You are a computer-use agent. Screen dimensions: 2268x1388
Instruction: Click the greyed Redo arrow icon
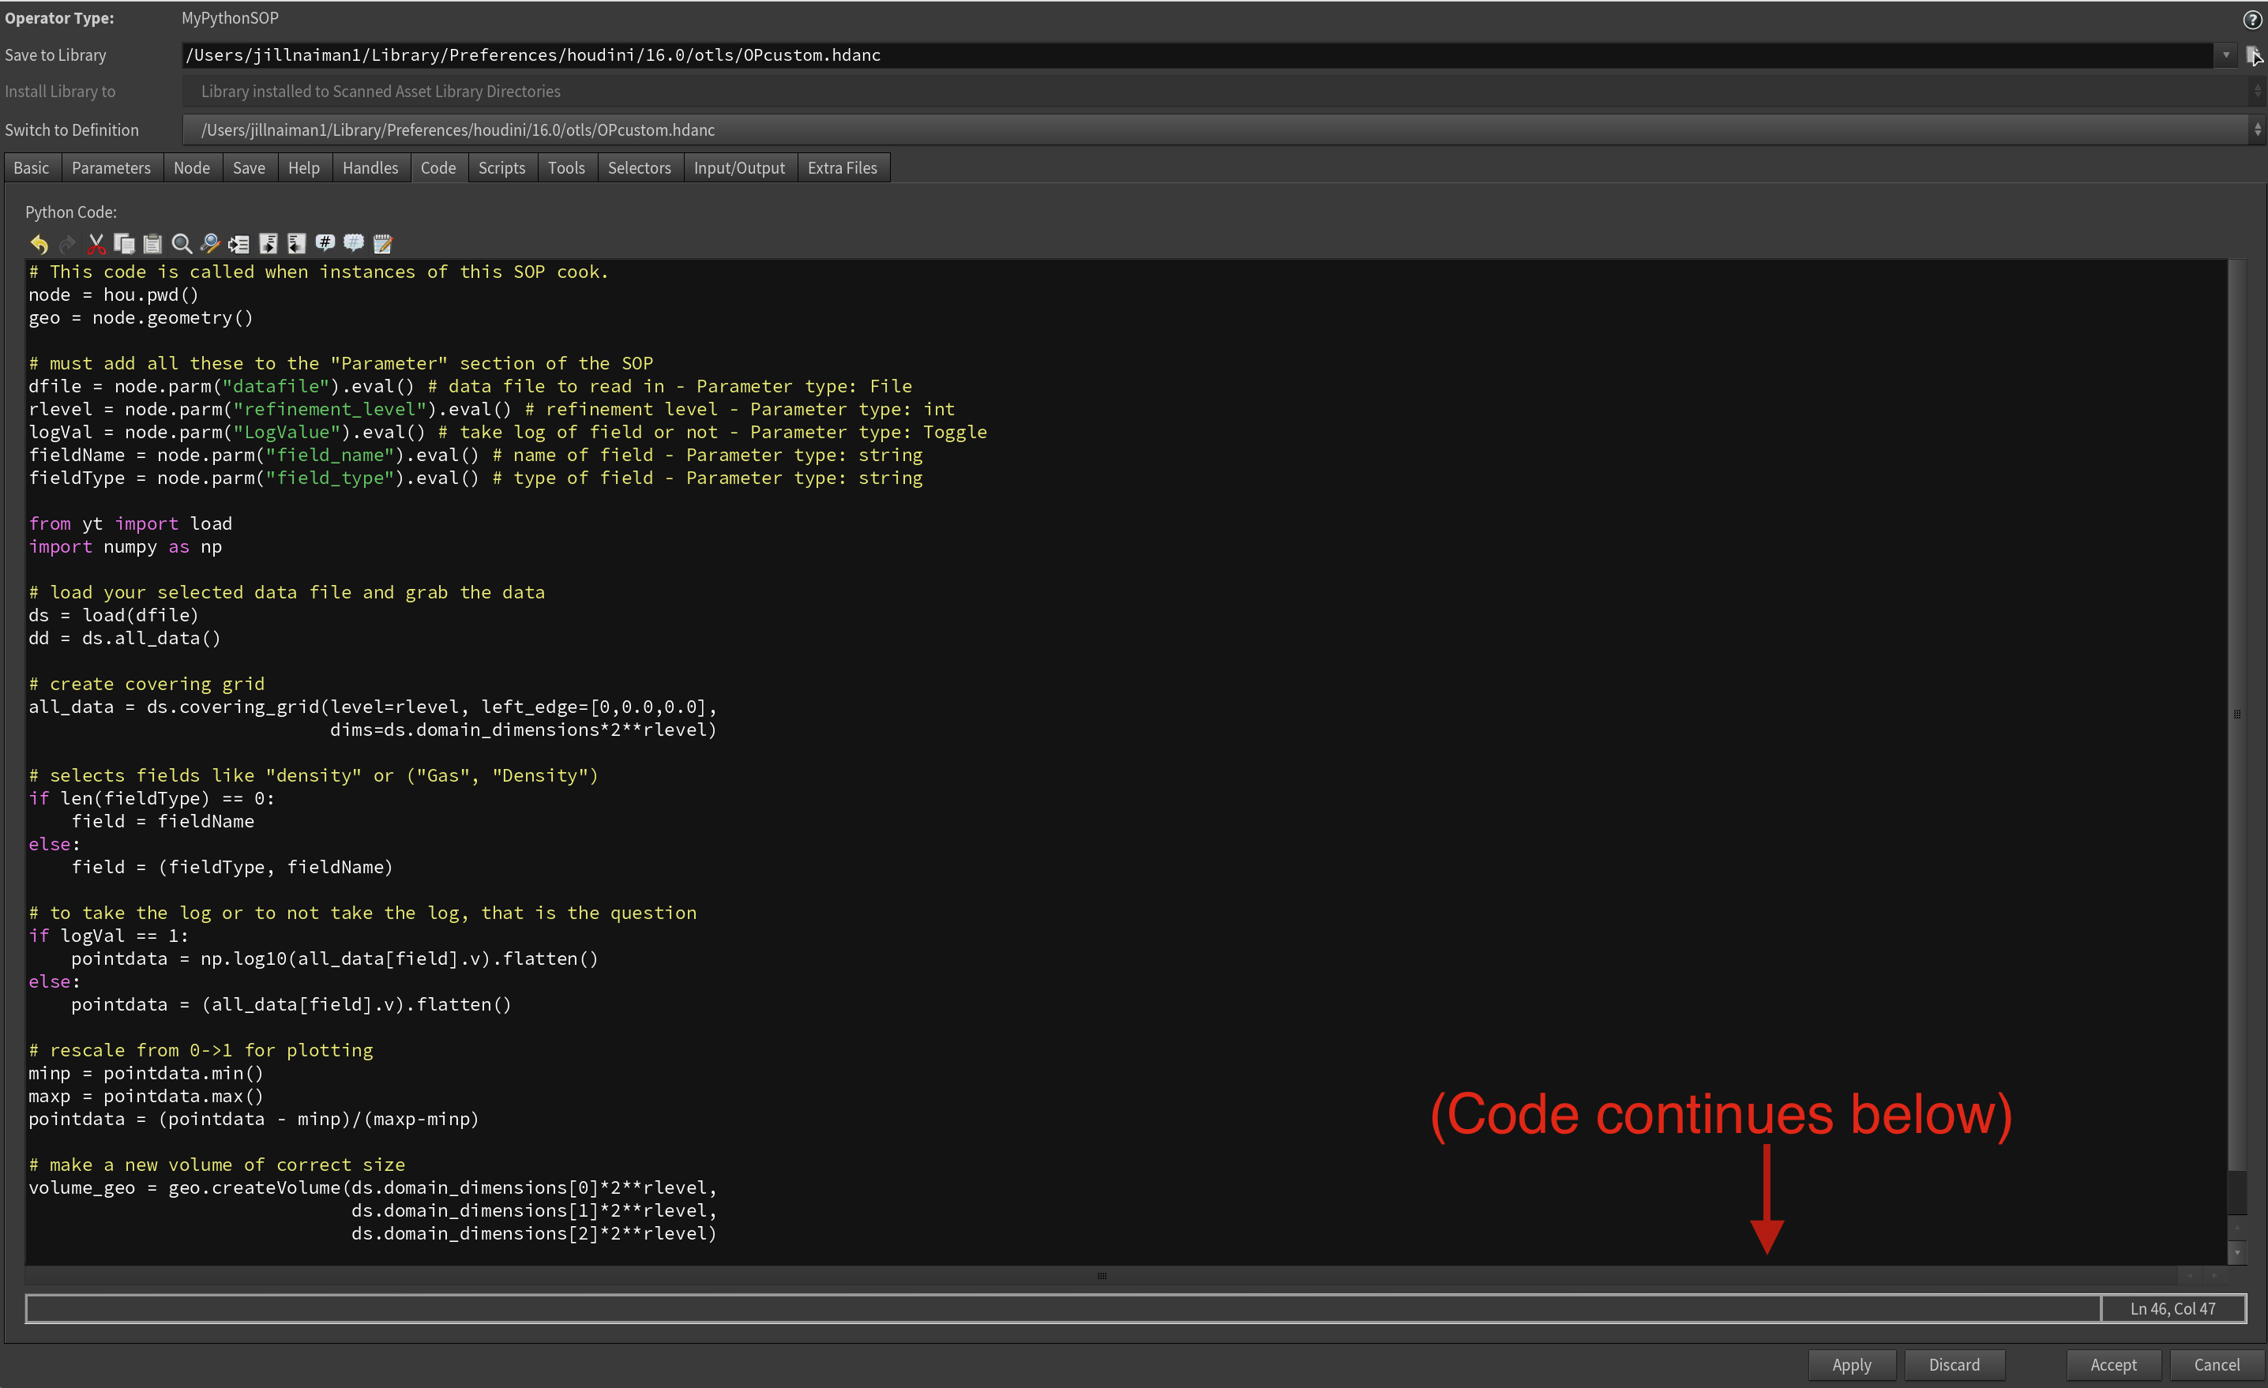(67, 244)
